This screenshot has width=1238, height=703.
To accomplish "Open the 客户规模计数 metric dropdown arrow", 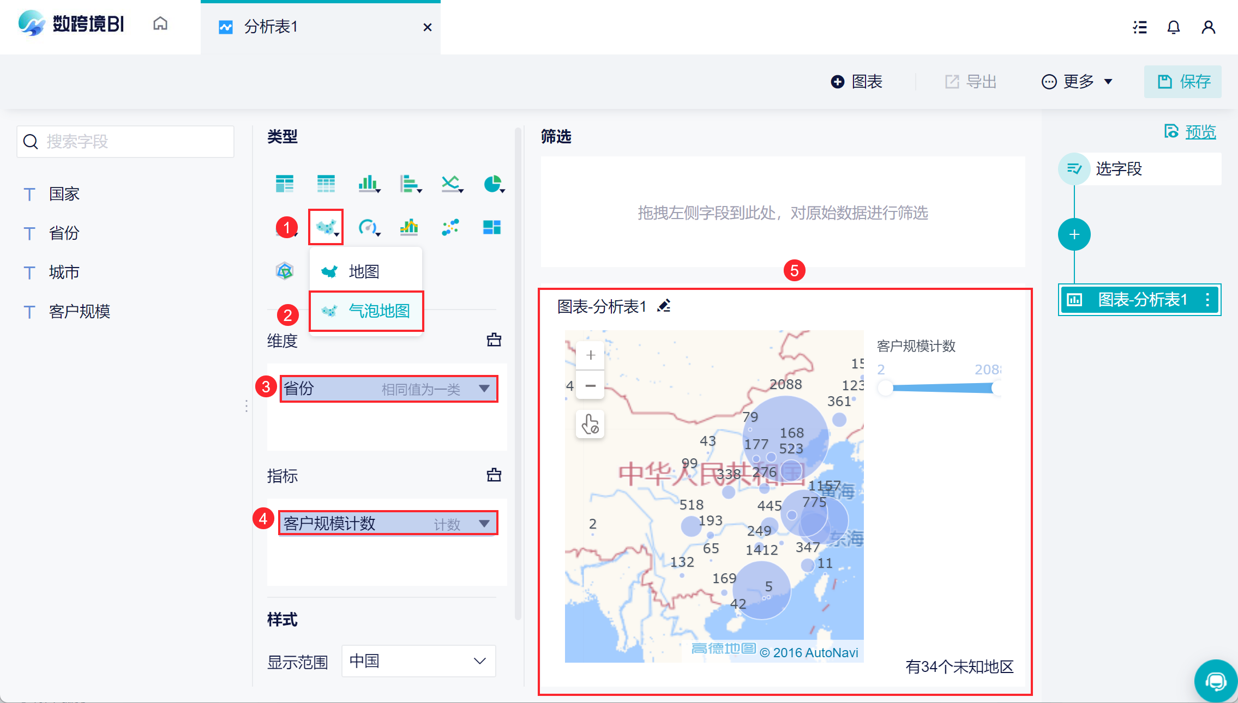I will [484, 524].
